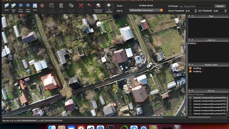Close the File List panel

point(189,91)
